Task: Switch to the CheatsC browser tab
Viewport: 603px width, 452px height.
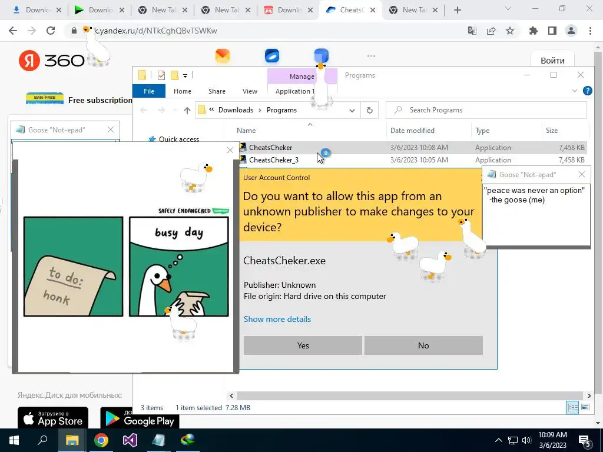Action: click(350, 10)
